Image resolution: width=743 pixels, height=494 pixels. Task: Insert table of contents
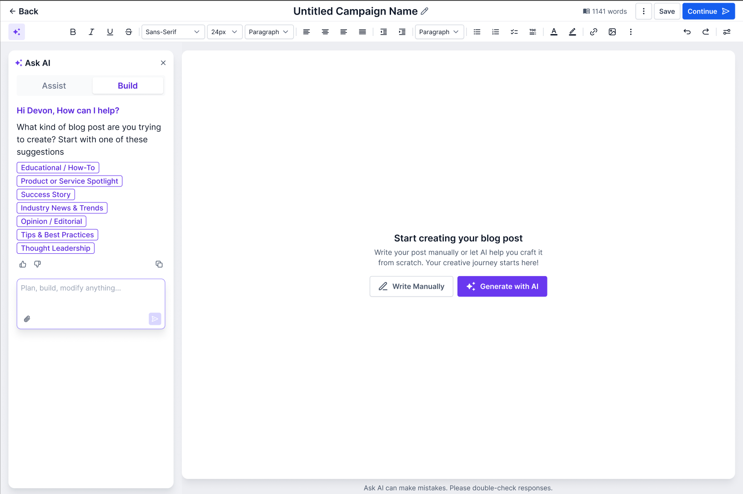point(533,32)
